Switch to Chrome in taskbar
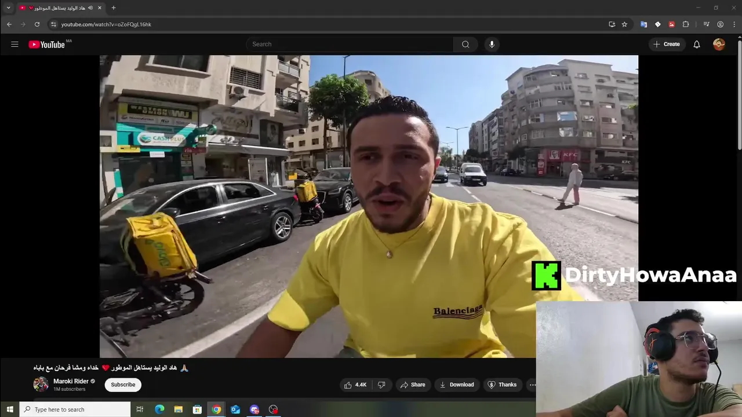Image resolution: width=742 pixels, height=417 pixels. tap(216, 409)
